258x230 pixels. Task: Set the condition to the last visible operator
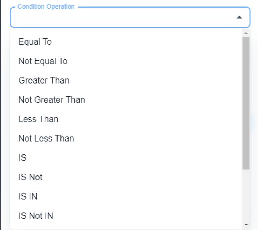click(36, 216)
